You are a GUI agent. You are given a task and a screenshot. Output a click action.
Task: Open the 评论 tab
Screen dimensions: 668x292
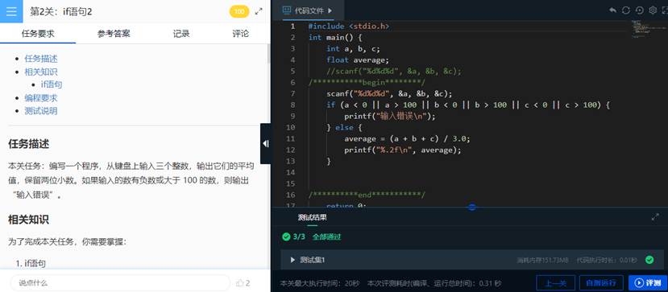coord(240,34)
